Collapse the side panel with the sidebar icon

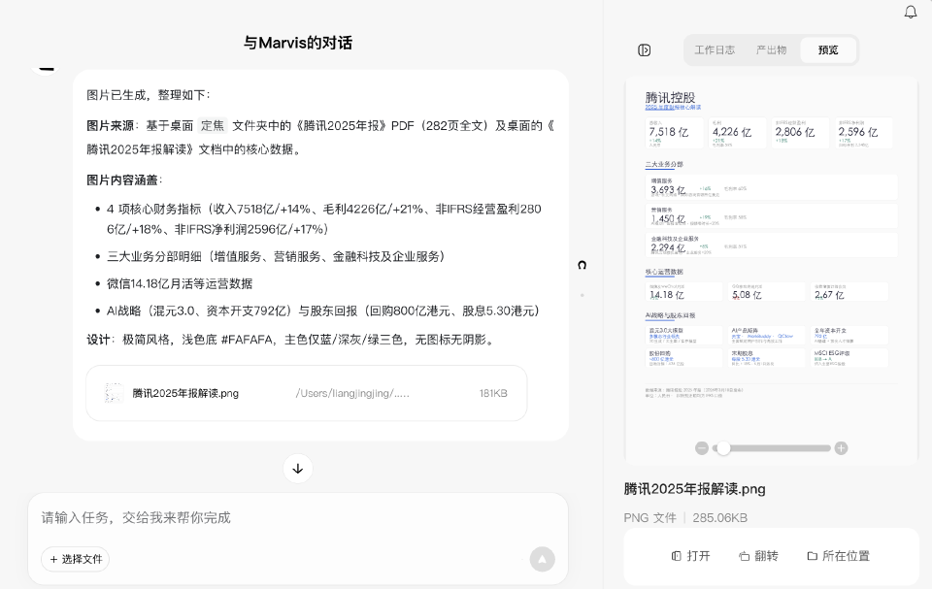(x=645, y=50)
